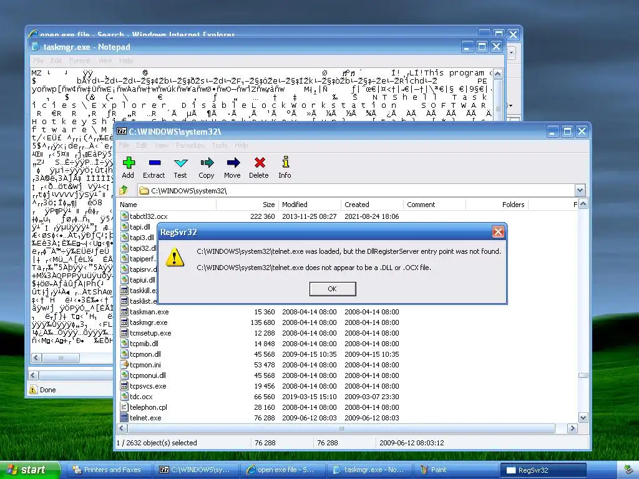Click the Info toolbar icon
This screenshot has width=639, height=479.
pos(285,162)
